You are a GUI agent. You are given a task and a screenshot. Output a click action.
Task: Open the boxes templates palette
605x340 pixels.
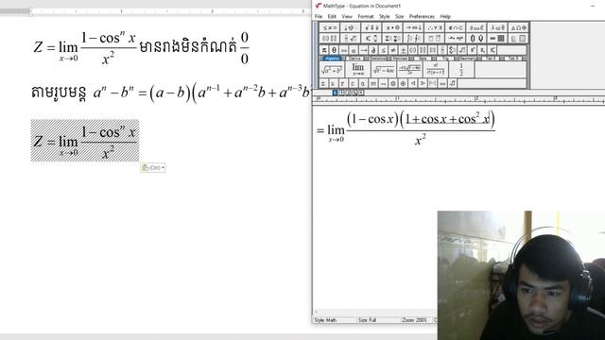tap(518, 38)
